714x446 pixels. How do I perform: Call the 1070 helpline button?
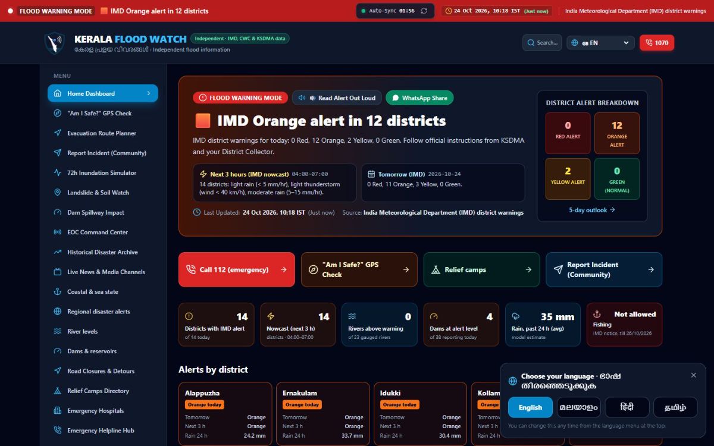[657, 43]
